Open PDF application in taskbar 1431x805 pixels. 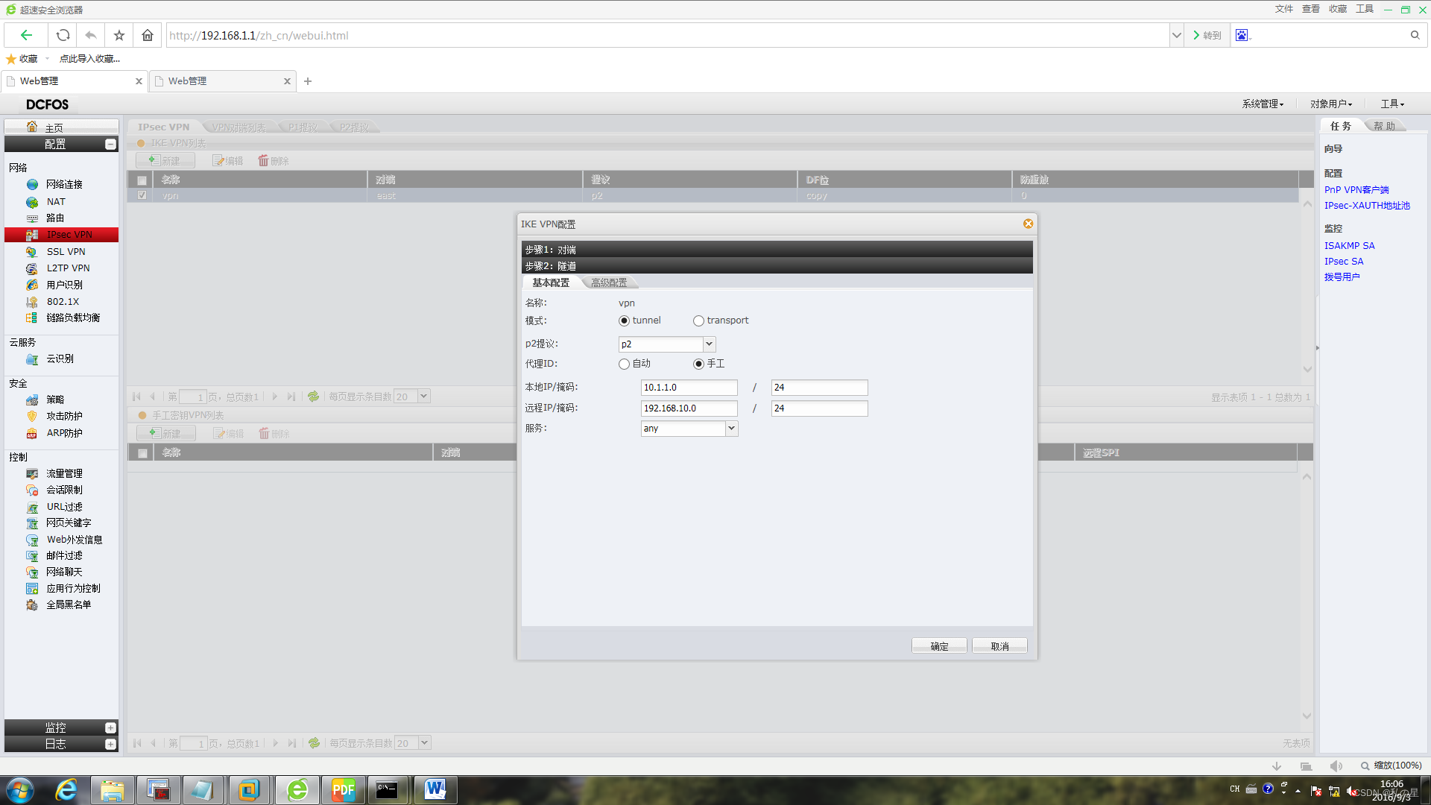343,789
